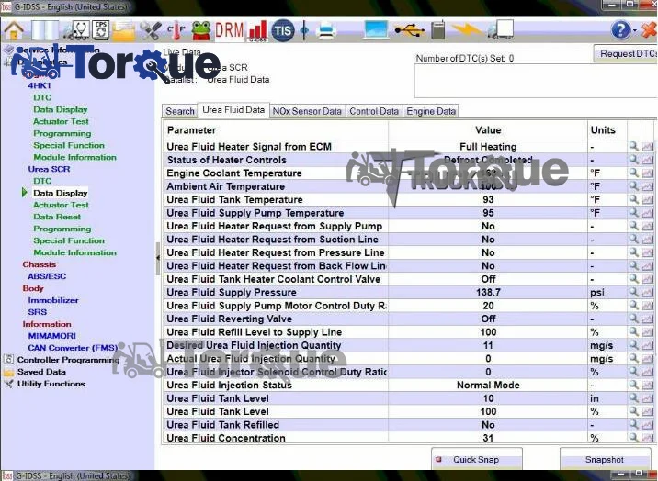Click the Parameter column header
Image resolution: width=658 pixels, height=481 pixels.
point(276,129)
